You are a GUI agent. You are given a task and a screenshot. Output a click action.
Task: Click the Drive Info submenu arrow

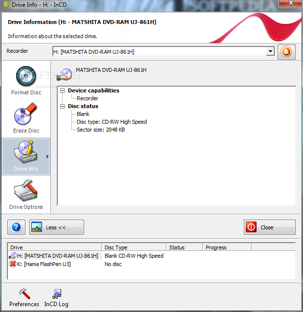[x=47, y=156]
